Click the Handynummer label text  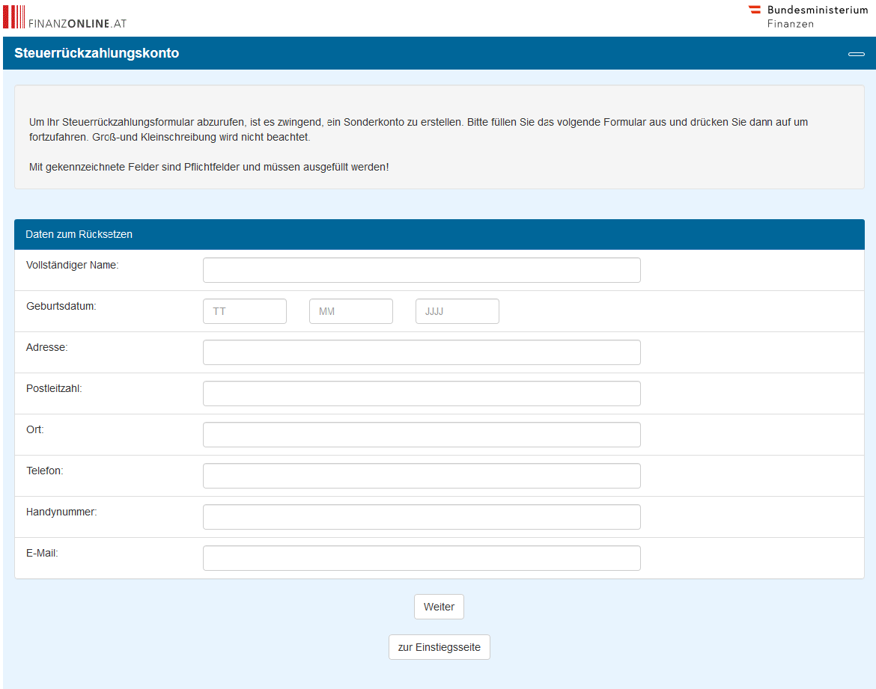61,512
